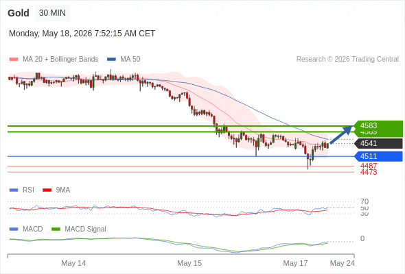Image resolution: width=405 pixels, height=274 pixels.
Task: Click the 4487 red support level label
Action: click(x=369, y=166)
